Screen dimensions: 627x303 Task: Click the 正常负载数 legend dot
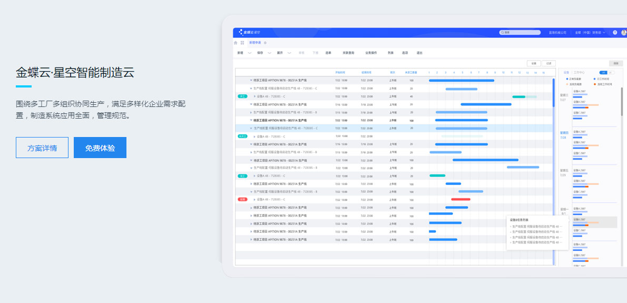point(567,79)
